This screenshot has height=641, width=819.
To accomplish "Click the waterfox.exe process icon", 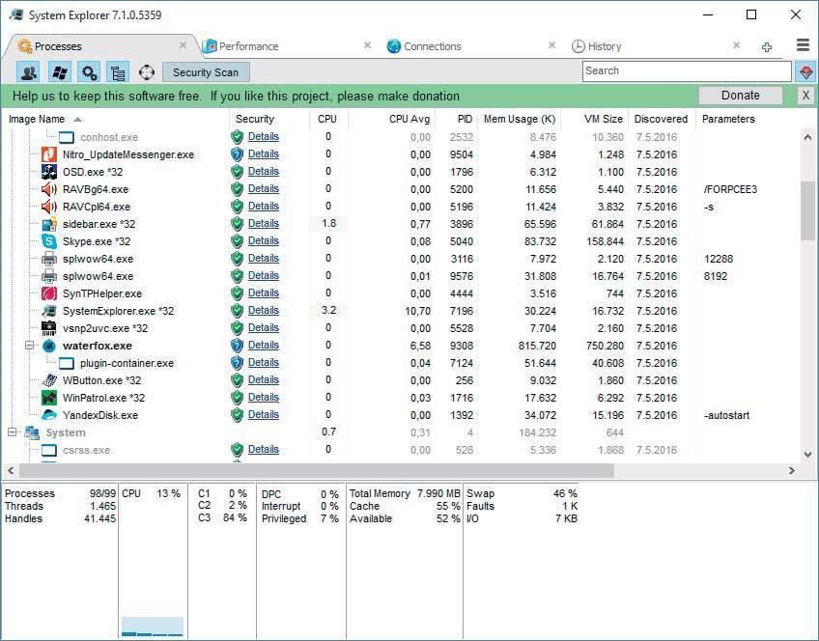I will pos(49,346).
